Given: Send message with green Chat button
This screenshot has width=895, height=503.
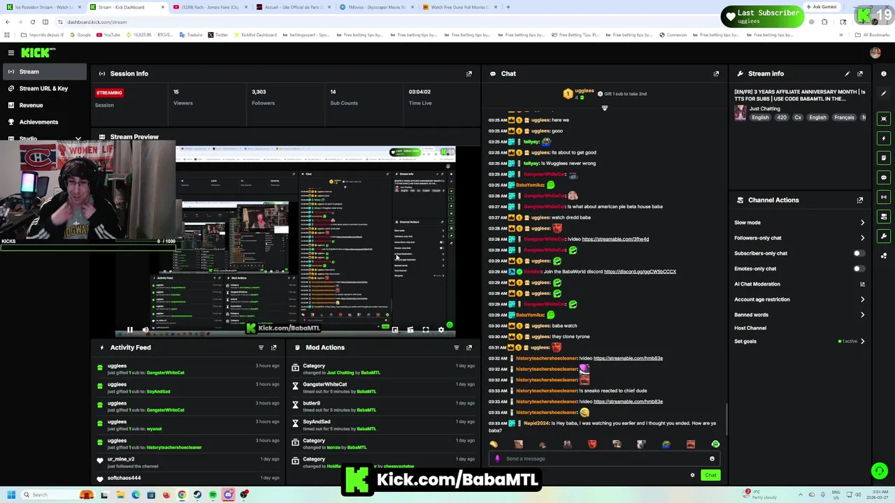Looking at the screenshot, I should [x=710, y=475].
